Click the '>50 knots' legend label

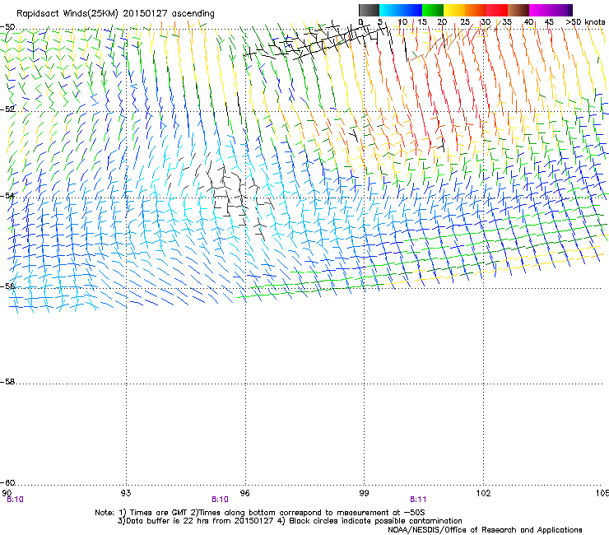(585, 22)
